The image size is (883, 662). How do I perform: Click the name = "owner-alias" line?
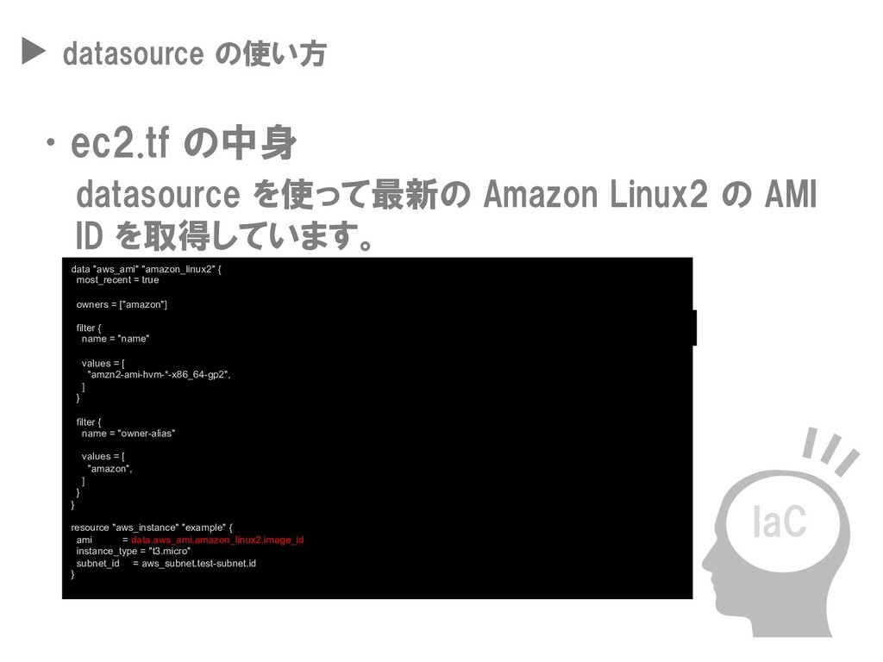click(x=128, y=434)
